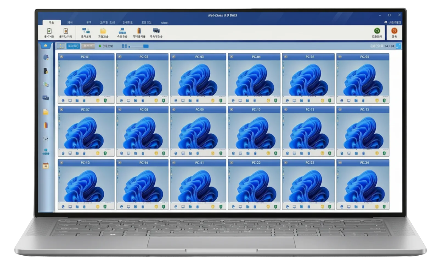Click the "PC-07" header label
Screen dimensions: 439x260
(85, 109)
